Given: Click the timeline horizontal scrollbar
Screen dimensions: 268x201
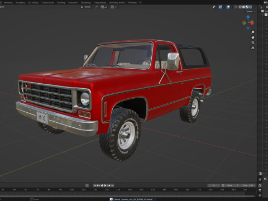Looking at the screenshot, I should click(127, 196).
